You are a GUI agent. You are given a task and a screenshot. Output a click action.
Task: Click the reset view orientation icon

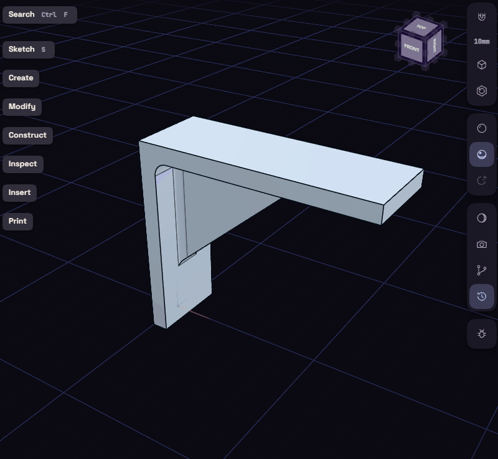pos(481,91)
